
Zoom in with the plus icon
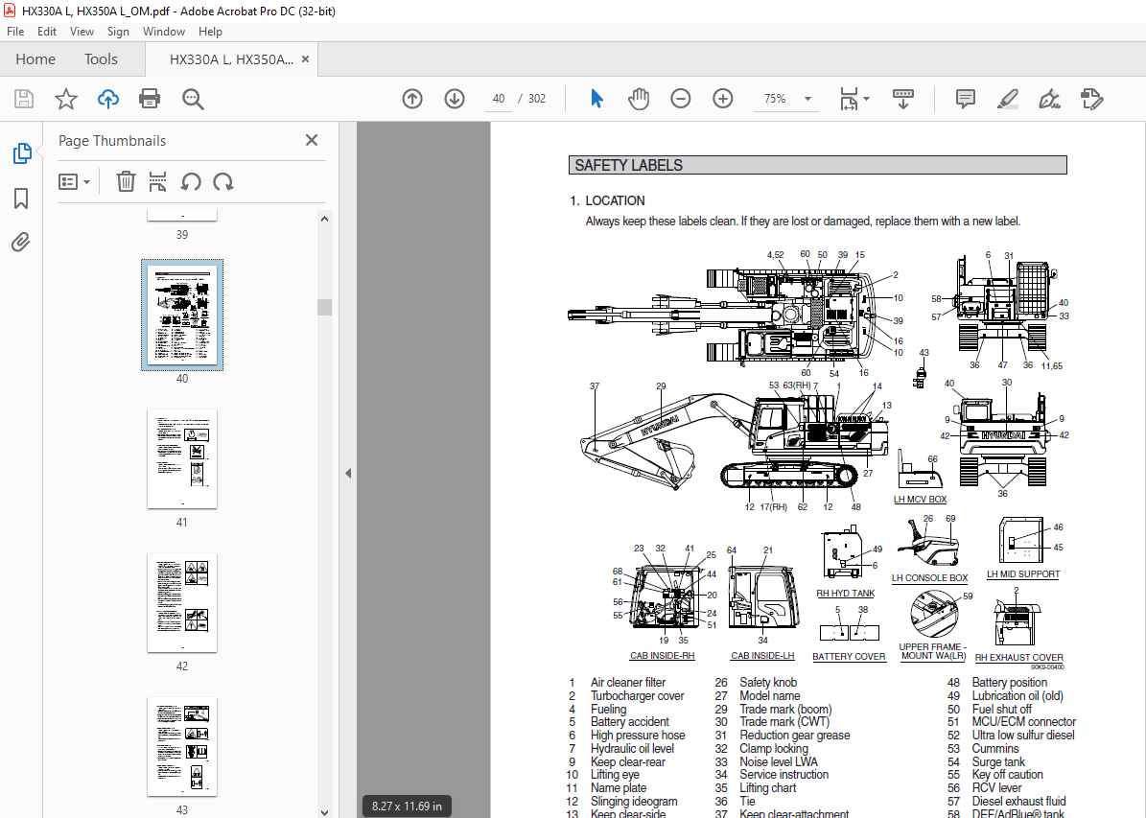point(723,99)
